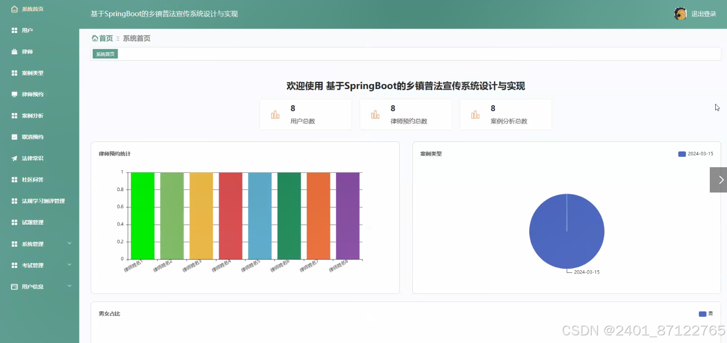Toggle the 男 legend in 男女占比 chart
Viewport: 727px width, 343px height.
tap(706, 314)
